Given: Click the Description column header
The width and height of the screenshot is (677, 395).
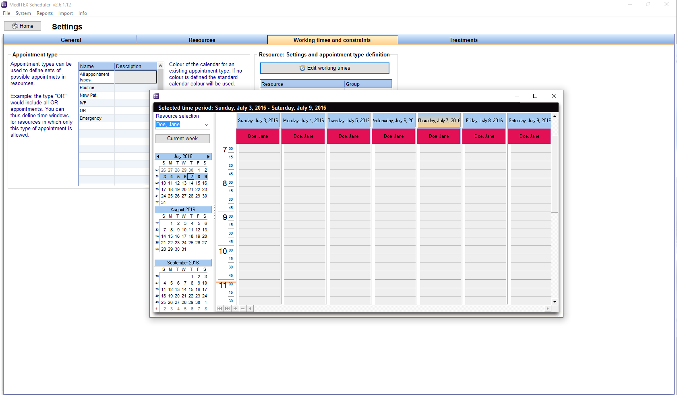Looking at the screenshot, I should (136, 67).
